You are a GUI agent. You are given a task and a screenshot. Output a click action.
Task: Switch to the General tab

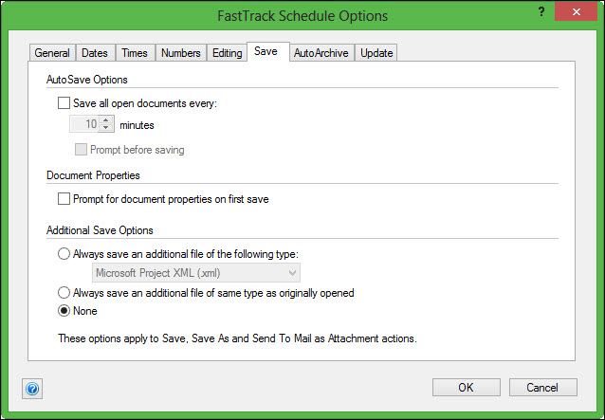52,53
